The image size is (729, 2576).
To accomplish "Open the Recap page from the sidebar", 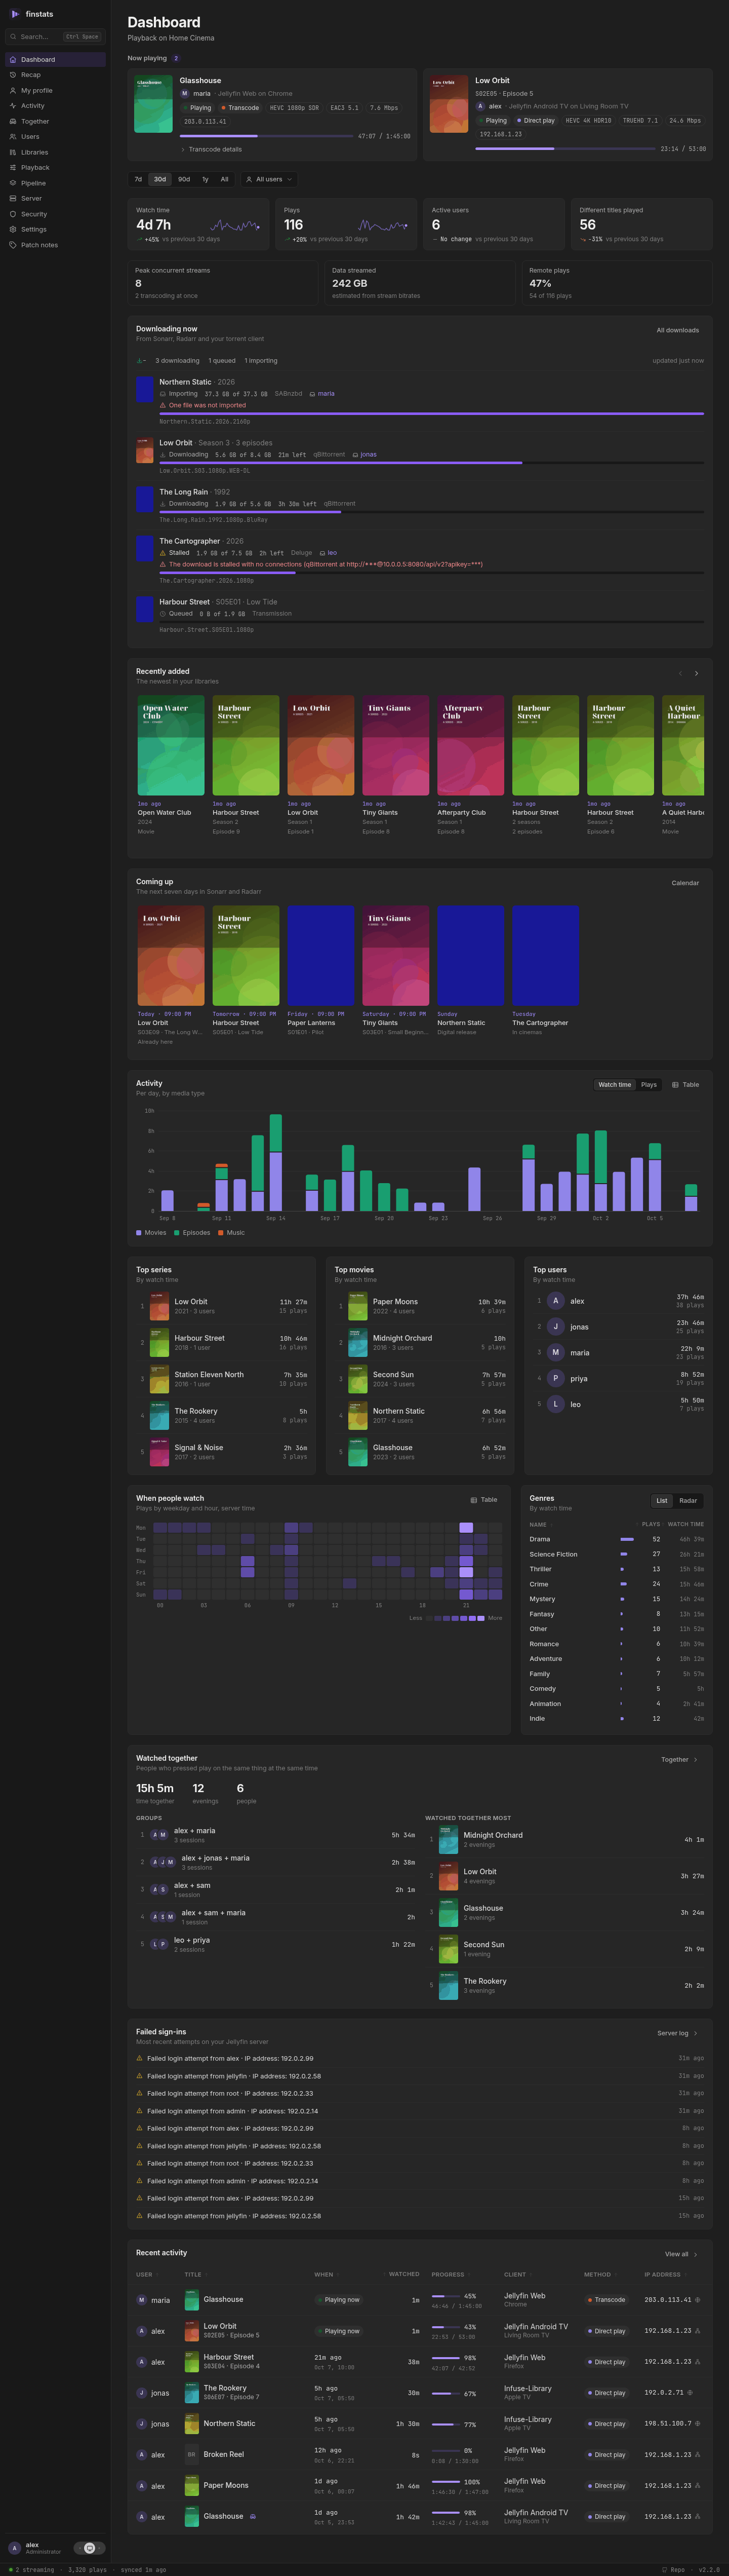I will tap(55, 75).
